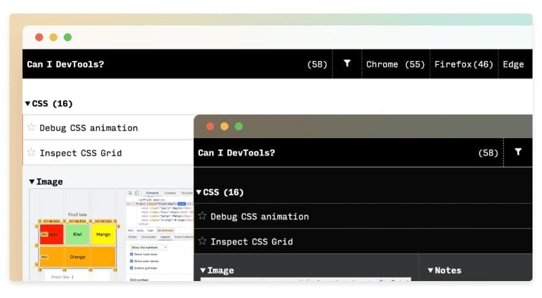Star Debug CSS animation in back window
Screen dimensions: 542x298
coord(31,127)
